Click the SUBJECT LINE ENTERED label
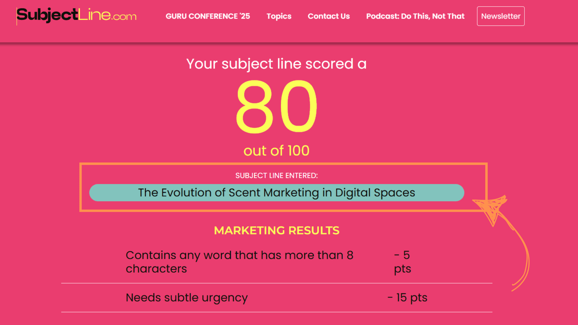The width and height of the screenshot is (578, 325). click(276, 175)
